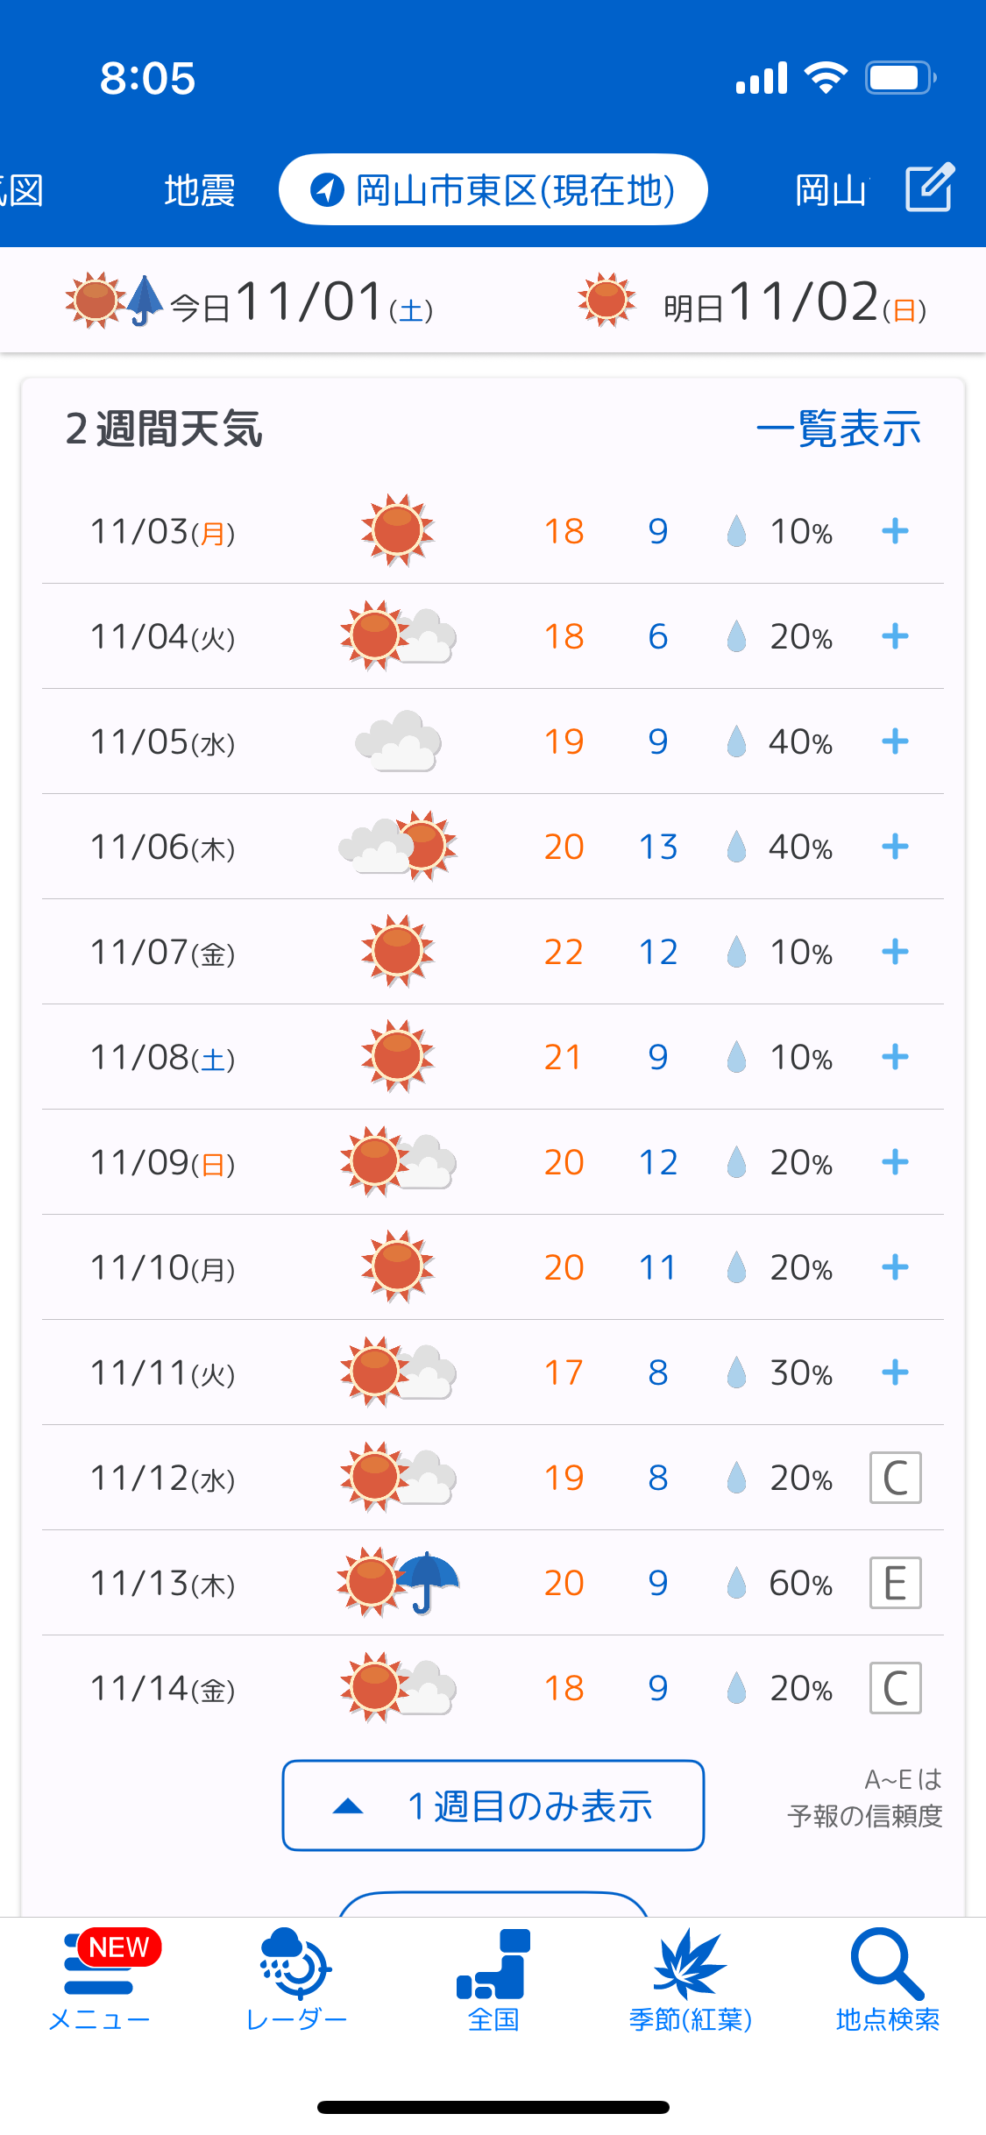The height and width of the screenshot is (2135, 986).
Task: Tap the sun-umbrella icon for 11/13
Action: (399, 1582)
